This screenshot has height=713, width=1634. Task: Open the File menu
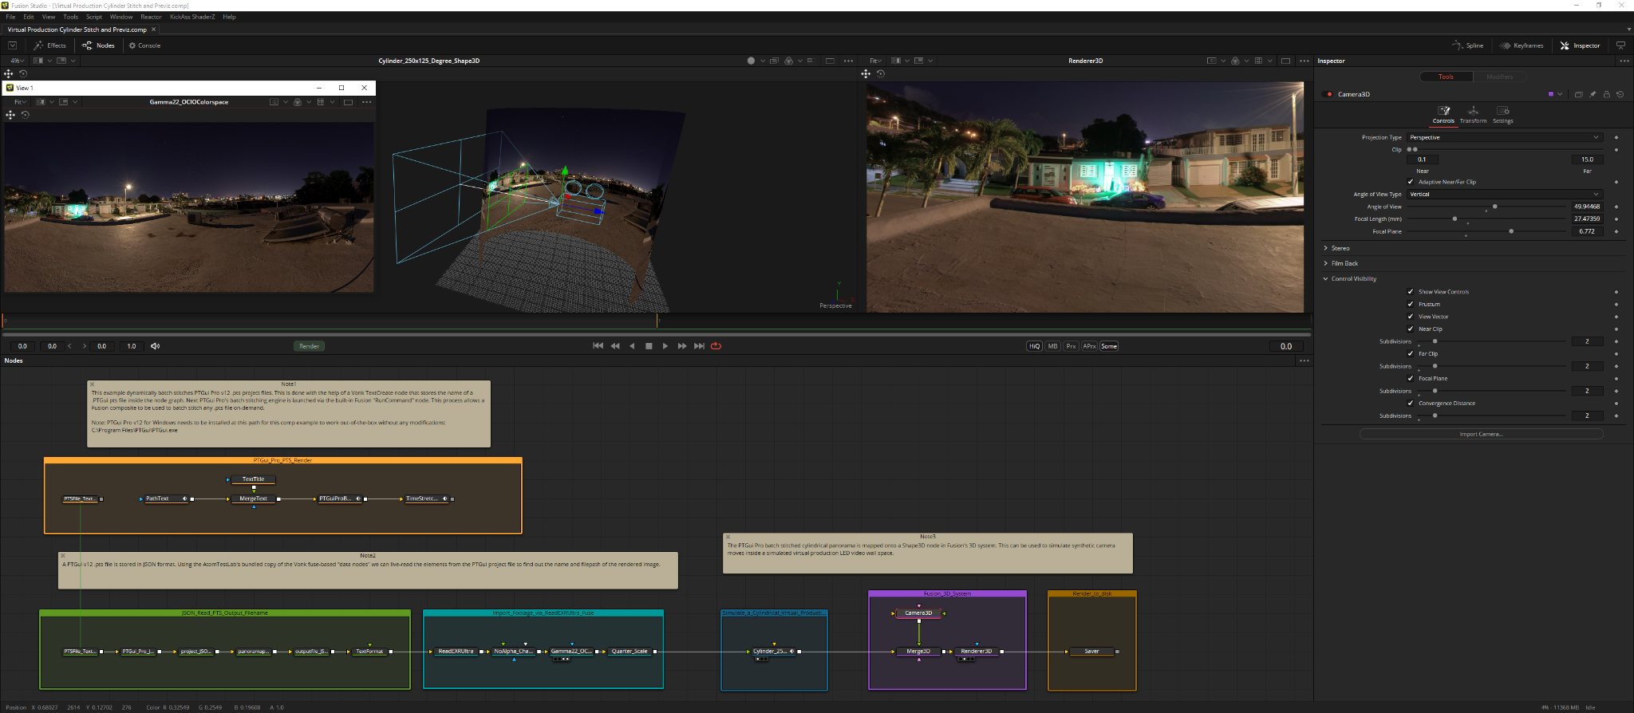click(x=10, y=17)
